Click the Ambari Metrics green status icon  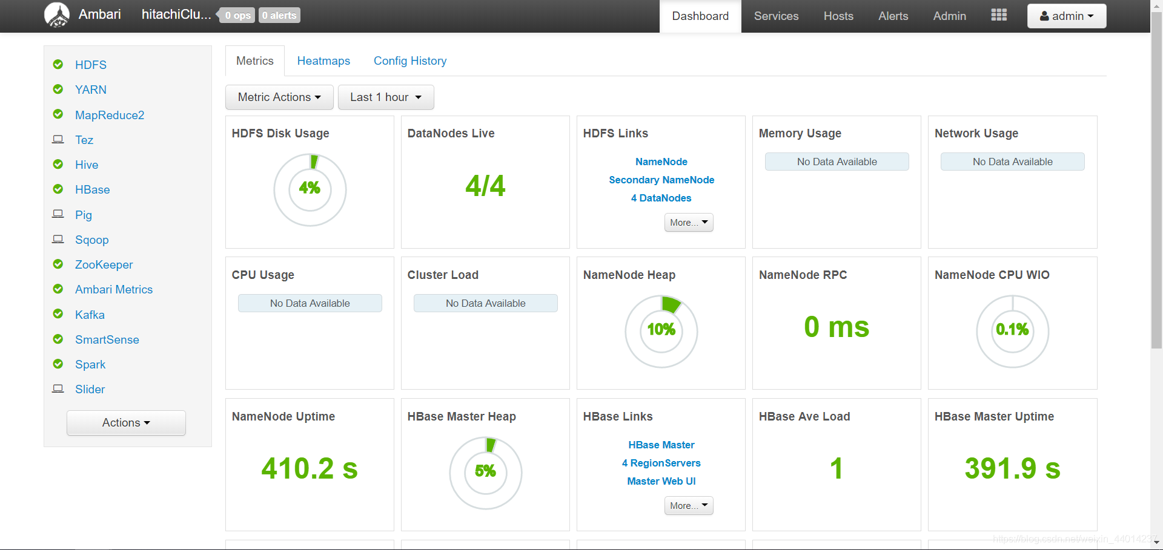pos(58,289)
